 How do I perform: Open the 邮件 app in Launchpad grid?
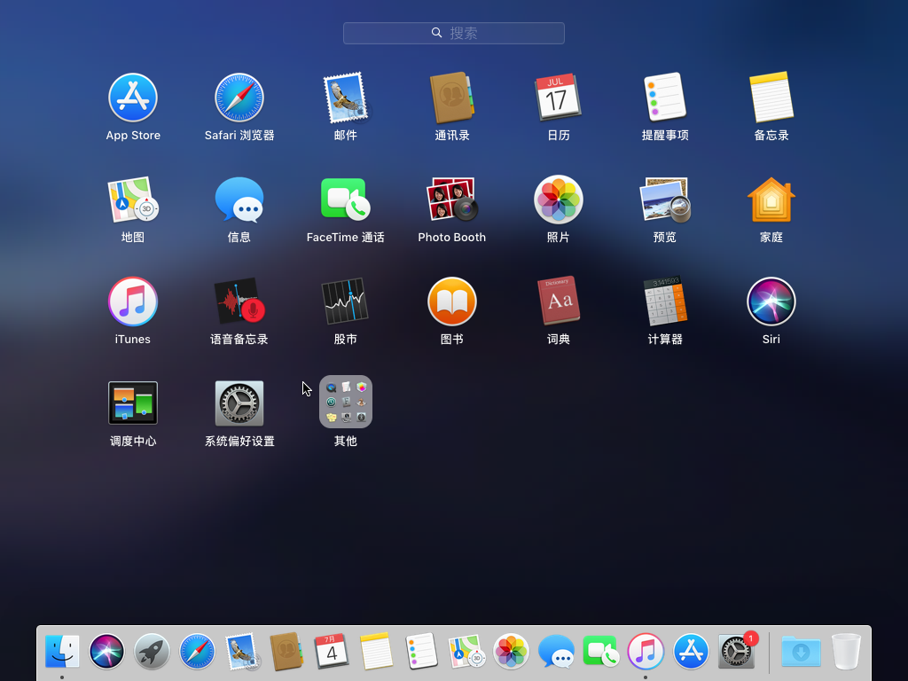[x=346, y=98]
